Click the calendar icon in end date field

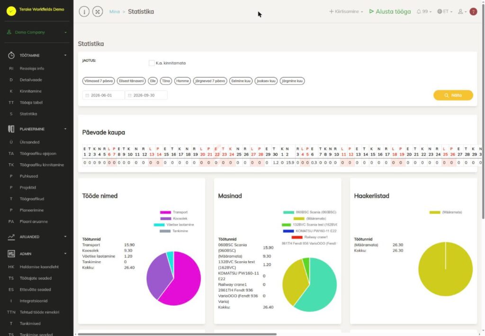130,96
